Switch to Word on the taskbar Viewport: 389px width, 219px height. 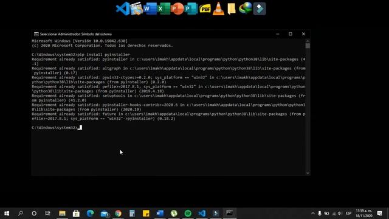click(160, 214)
